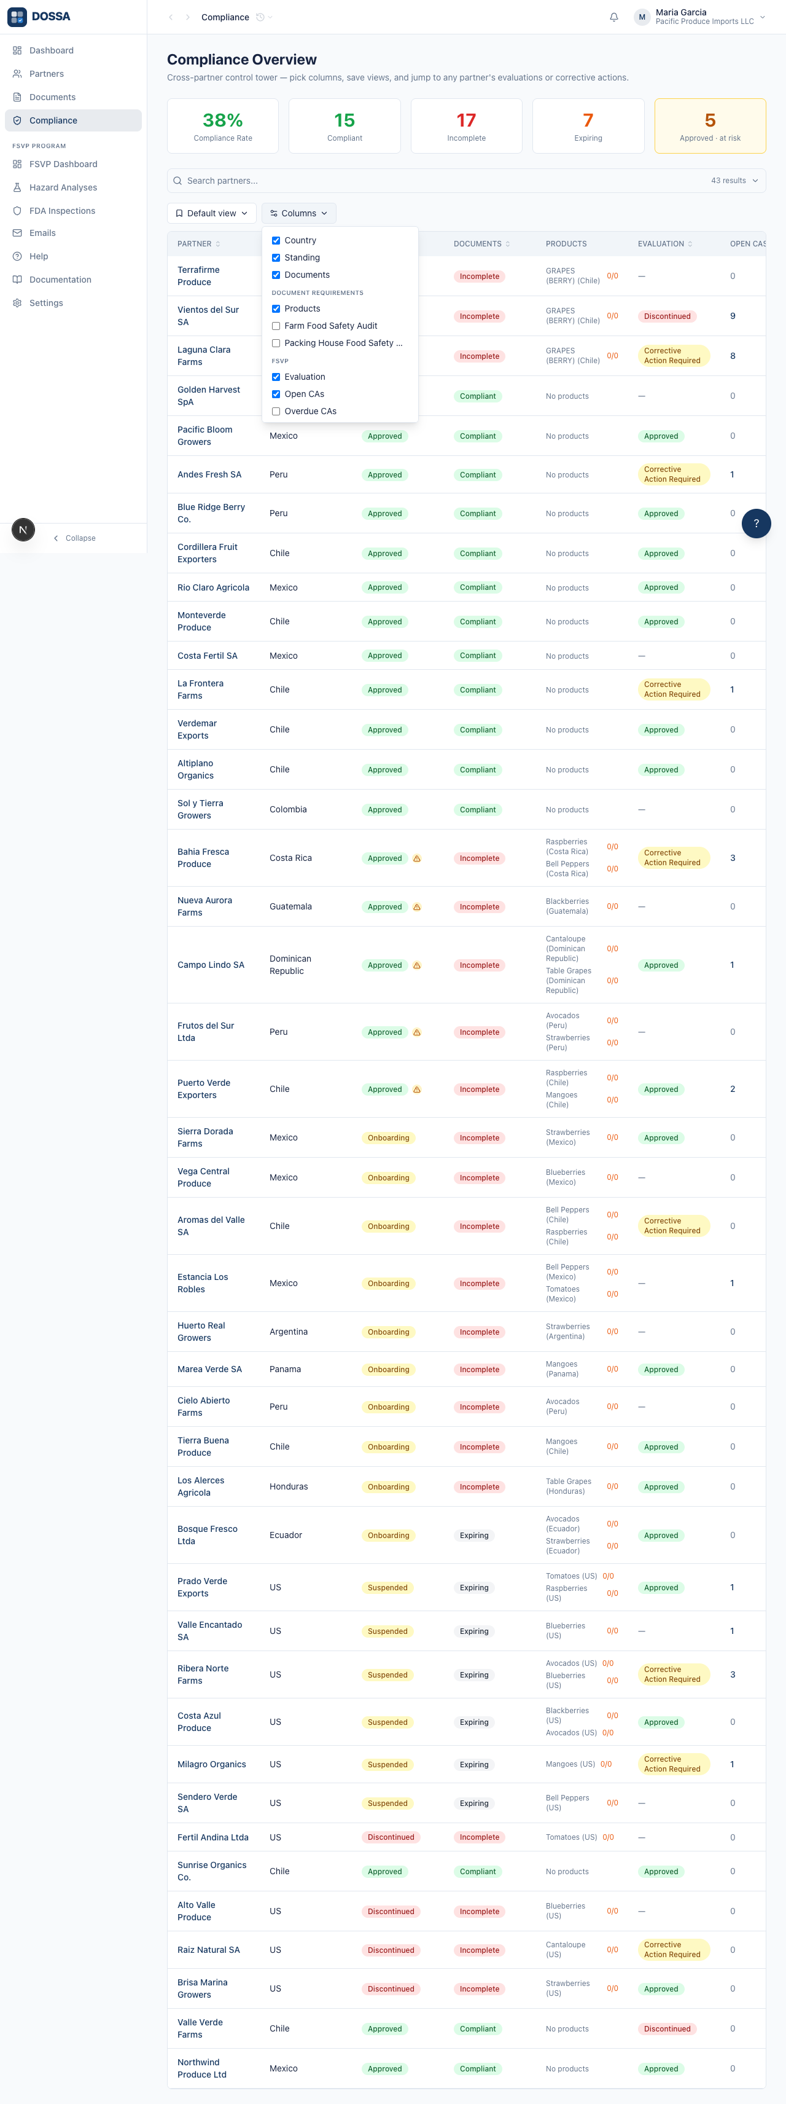
Task: Go to FSVP Dashboard menu item
Action: point(74,164)
